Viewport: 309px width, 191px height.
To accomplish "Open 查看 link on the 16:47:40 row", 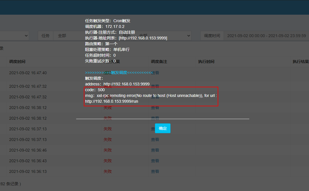I will click(155, 73).
